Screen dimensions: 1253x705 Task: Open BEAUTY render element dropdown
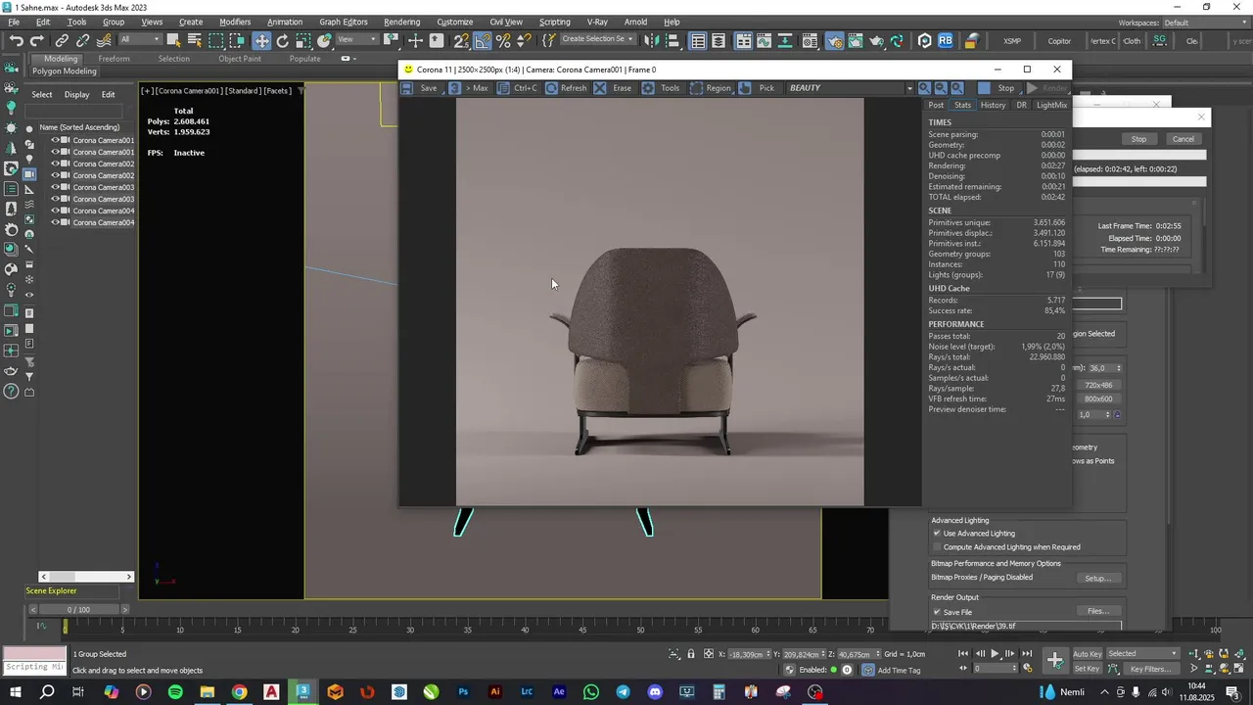coord(849,88)
